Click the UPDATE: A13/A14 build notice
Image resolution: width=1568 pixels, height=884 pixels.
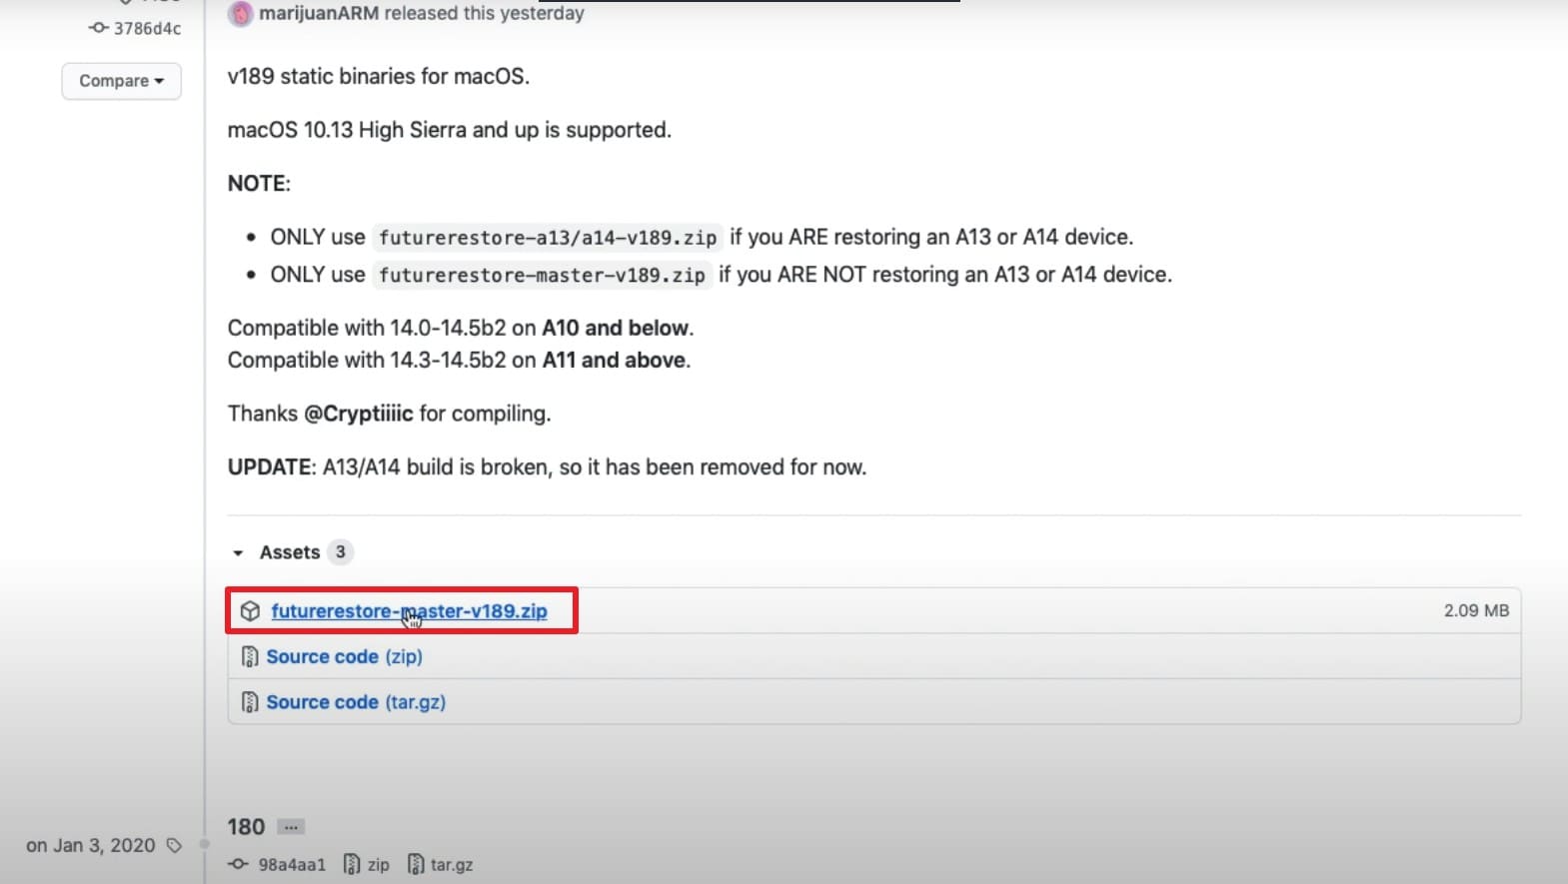(547, 467)
